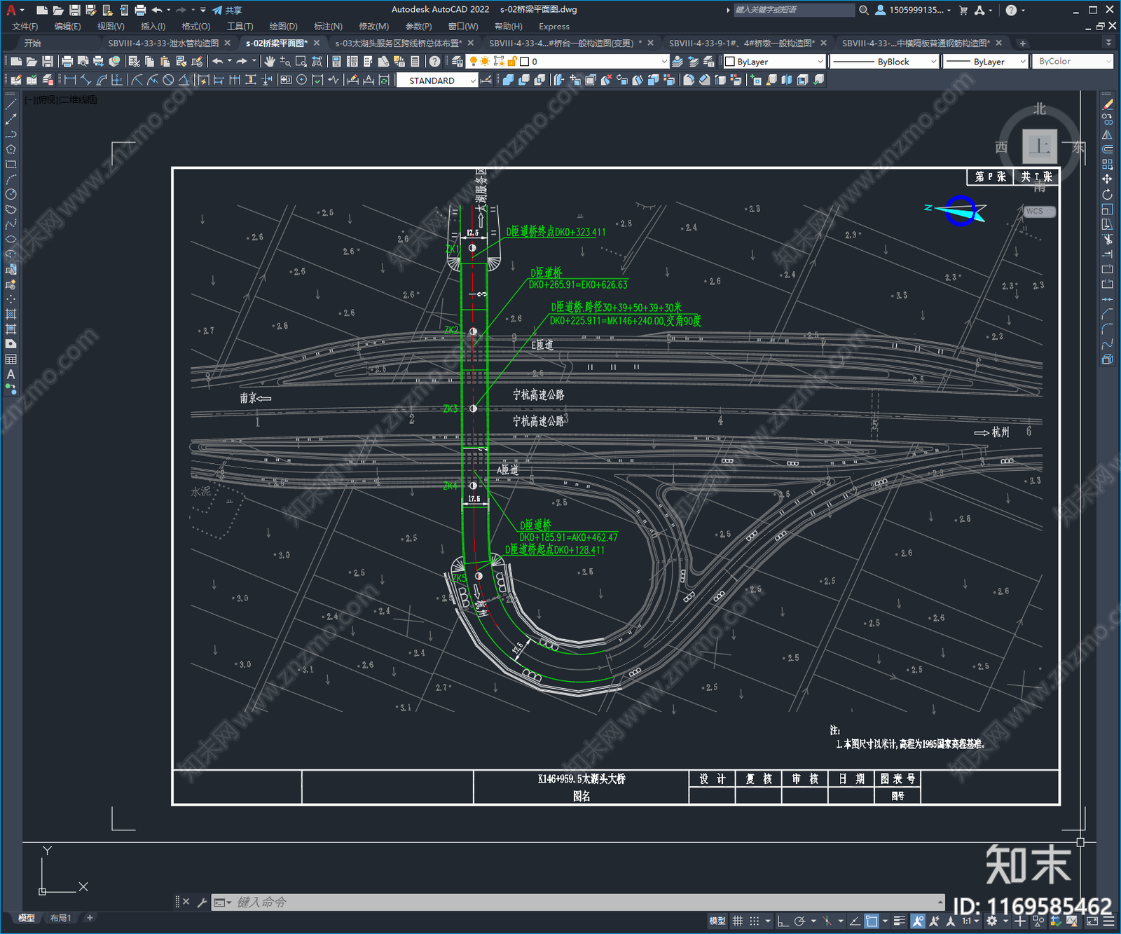
Task: Open the STANDARD dimension style dropdown
Action: 437,81
